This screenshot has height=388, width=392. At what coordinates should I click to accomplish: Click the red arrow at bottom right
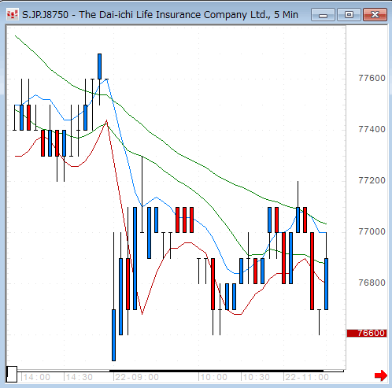(x=381, y=375)
